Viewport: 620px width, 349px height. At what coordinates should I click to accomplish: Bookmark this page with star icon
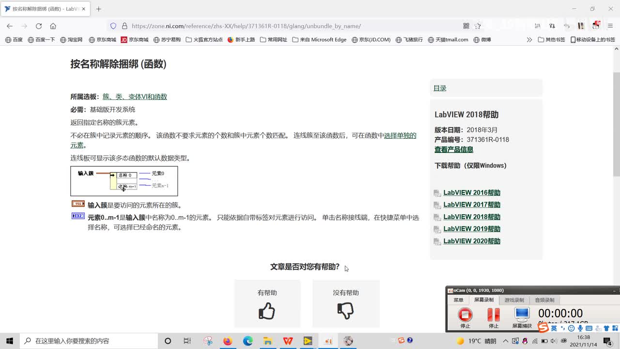pos(478,26)
